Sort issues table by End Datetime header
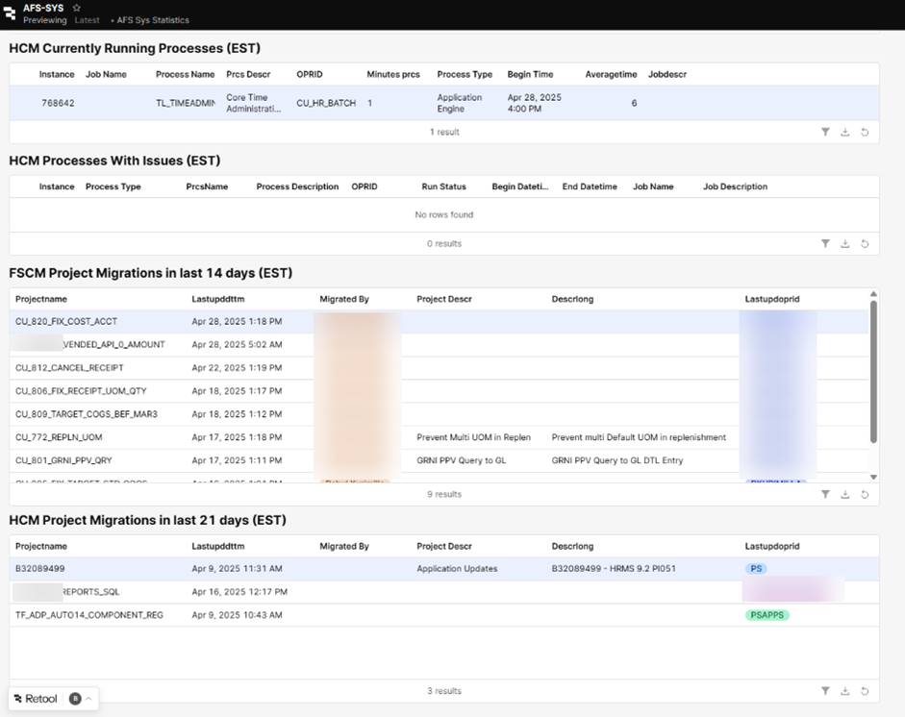Viewport: 905px width, 717px height. pos(590,186)
